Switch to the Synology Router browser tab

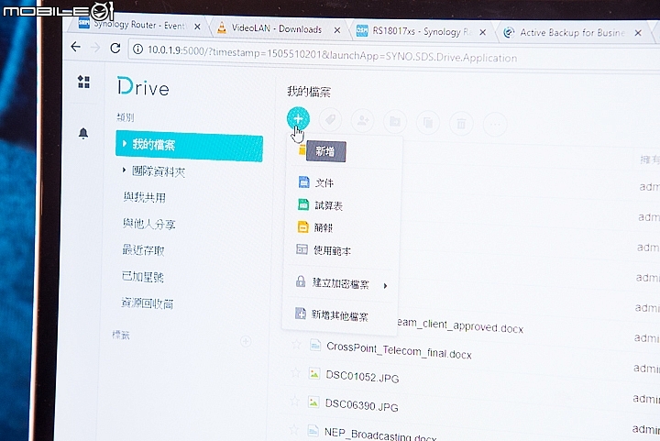[139, 25]
